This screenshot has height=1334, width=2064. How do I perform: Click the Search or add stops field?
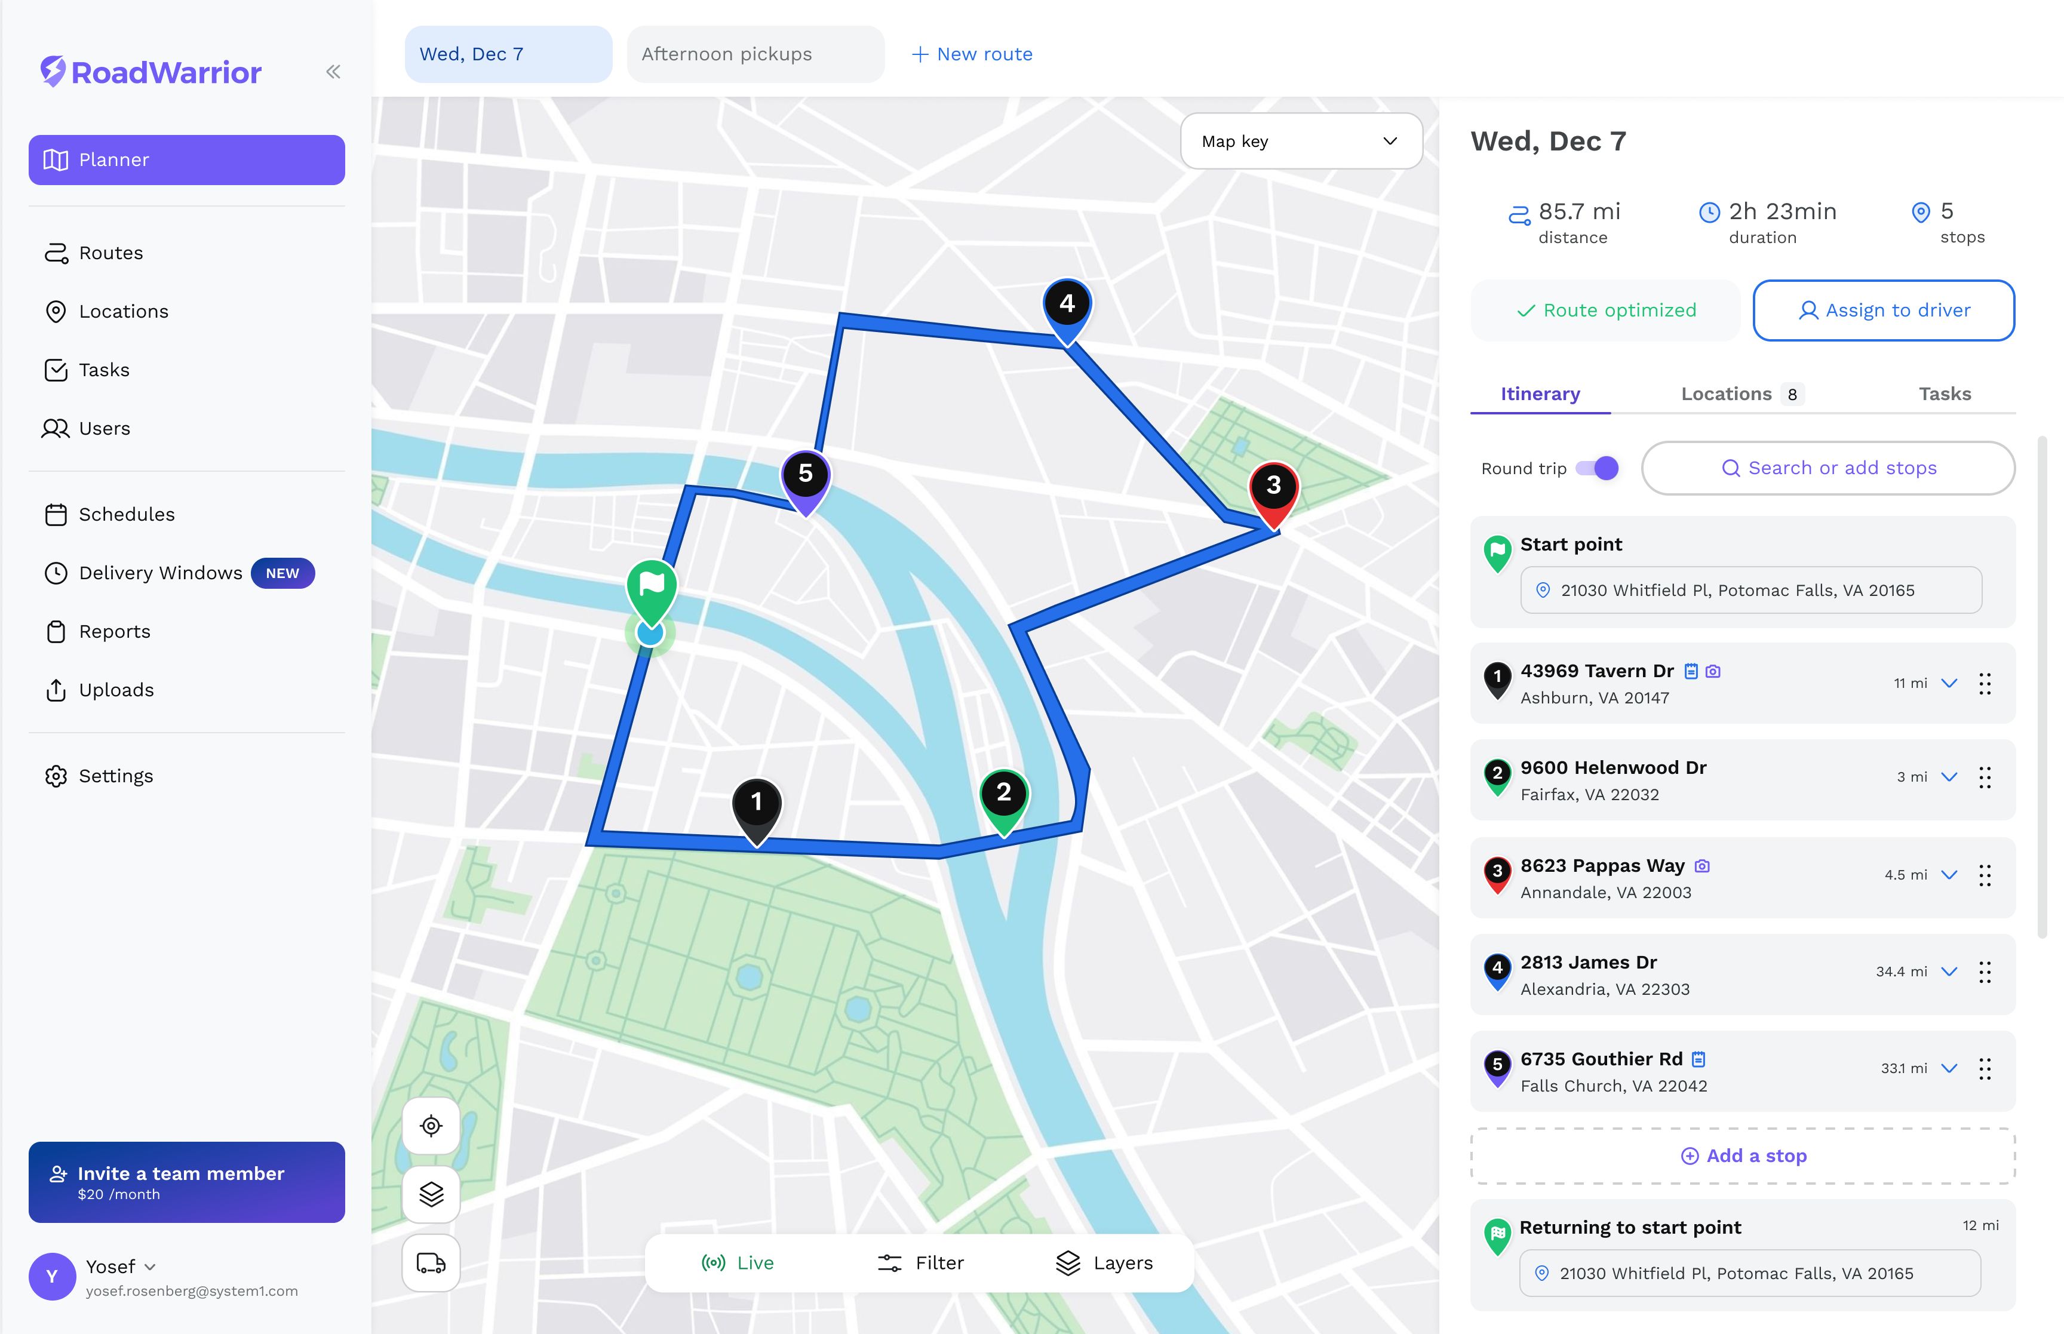pos(1827,468)
